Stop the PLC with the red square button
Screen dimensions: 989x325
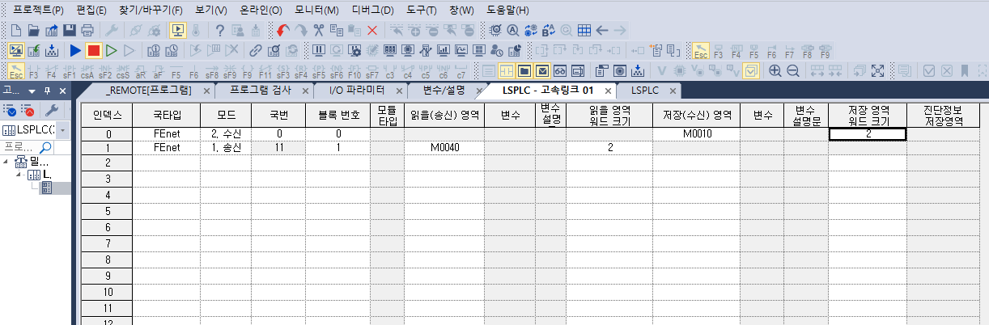coord(94,50)
